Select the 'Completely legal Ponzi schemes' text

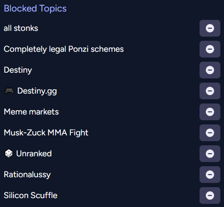(x=64, y=49)
